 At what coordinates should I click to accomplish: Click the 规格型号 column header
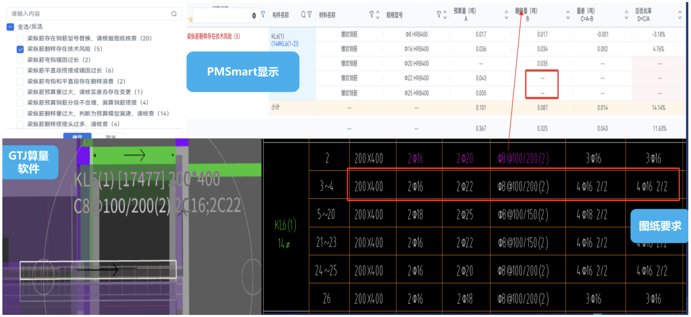394,15
